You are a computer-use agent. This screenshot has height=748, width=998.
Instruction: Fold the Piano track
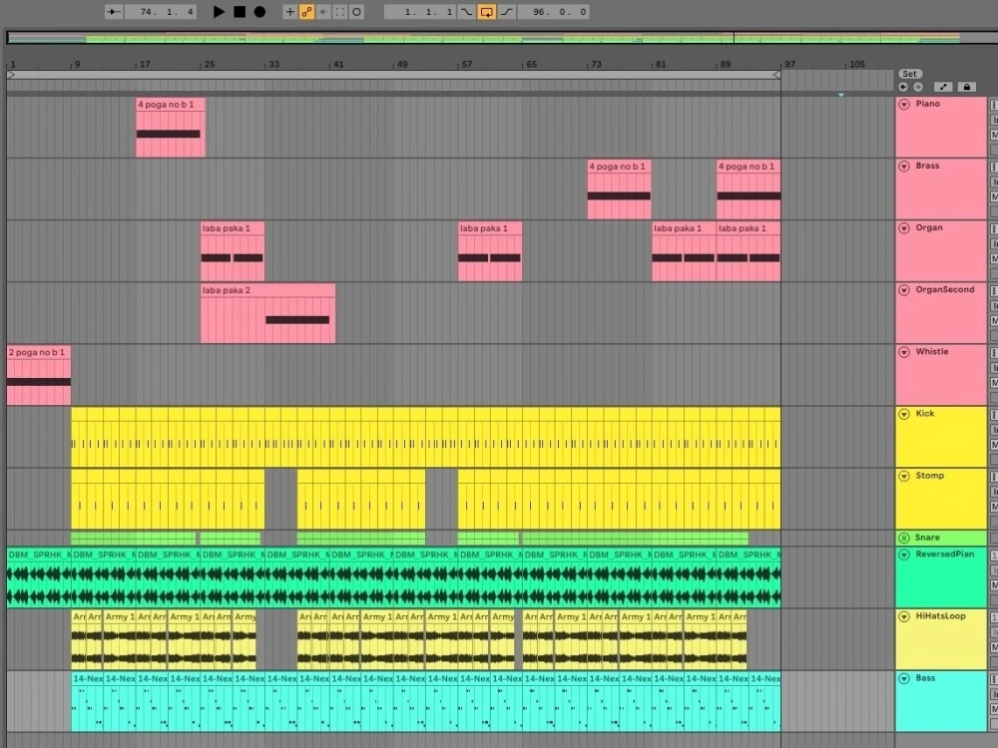[x=904, y=104]
